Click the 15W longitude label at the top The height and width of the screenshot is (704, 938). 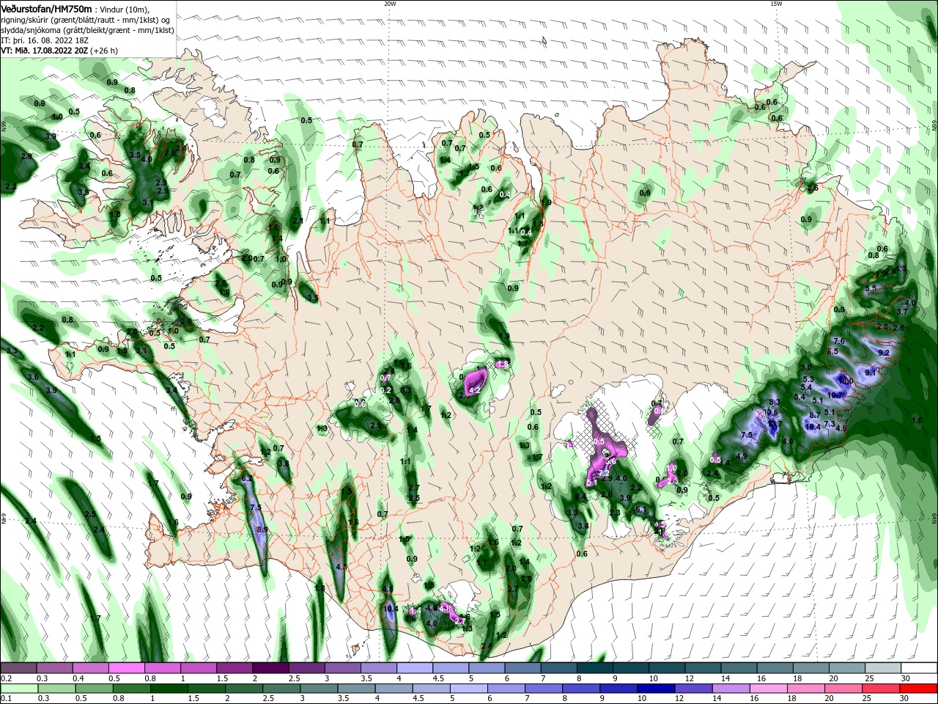point(775,4)
